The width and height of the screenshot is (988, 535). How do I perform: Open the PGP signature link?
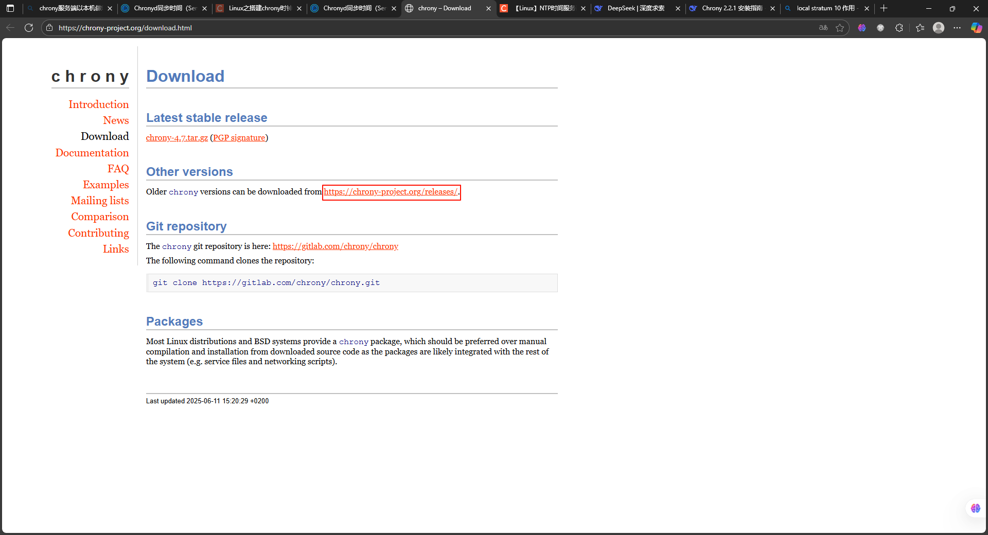pos(239,138)
